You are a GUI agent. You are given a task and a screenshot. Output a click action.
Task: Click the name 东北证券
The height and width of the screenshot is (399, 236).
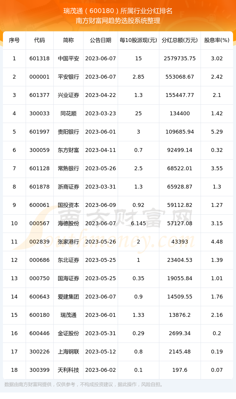coord(68,260)
